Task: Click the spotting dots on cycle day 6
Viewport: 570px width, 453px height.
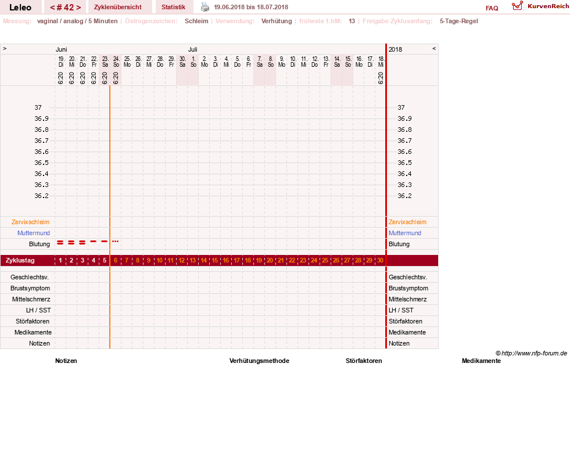Action: point(115,241)
